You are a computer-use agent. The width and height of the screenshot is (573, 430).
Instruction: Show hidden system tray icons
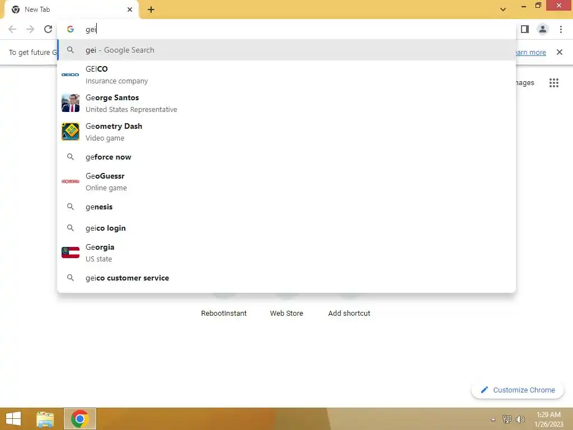click(493, 419)
